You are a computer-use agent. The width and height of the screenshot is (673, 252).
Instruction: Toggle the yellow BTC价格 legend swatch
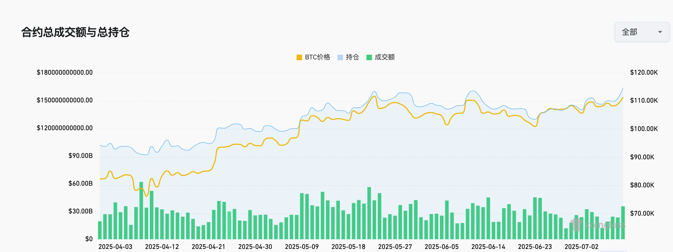(x=299, y=57)
